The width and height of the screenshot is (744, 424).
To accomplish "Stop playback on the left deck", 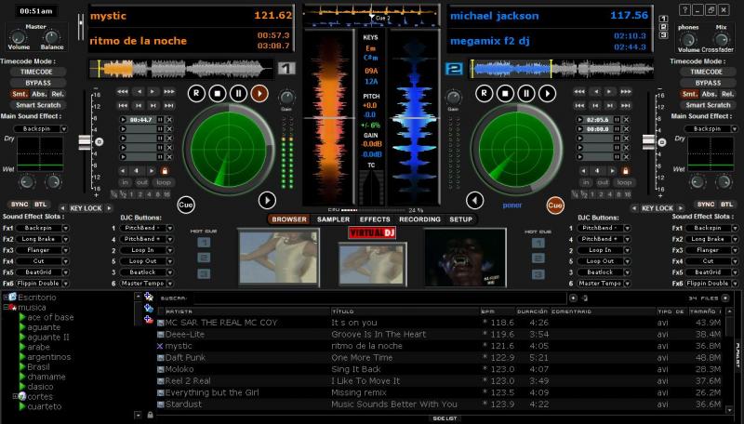I will (218, 93).
